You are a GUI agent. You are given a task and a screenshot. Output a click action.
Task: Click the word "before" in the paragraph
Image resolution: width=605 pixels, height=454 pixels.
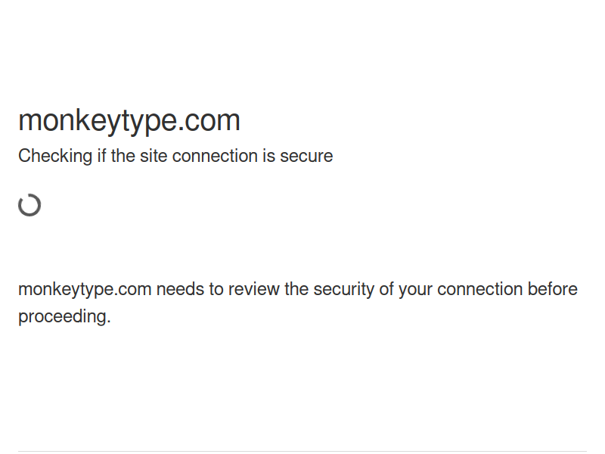[x=553, y=290]
